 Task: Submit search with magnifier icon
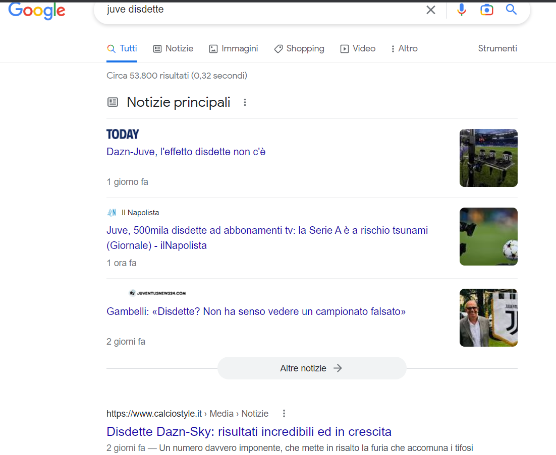pos(511,10)
